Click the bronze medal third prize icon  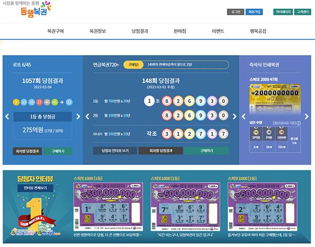coord(281,132)
